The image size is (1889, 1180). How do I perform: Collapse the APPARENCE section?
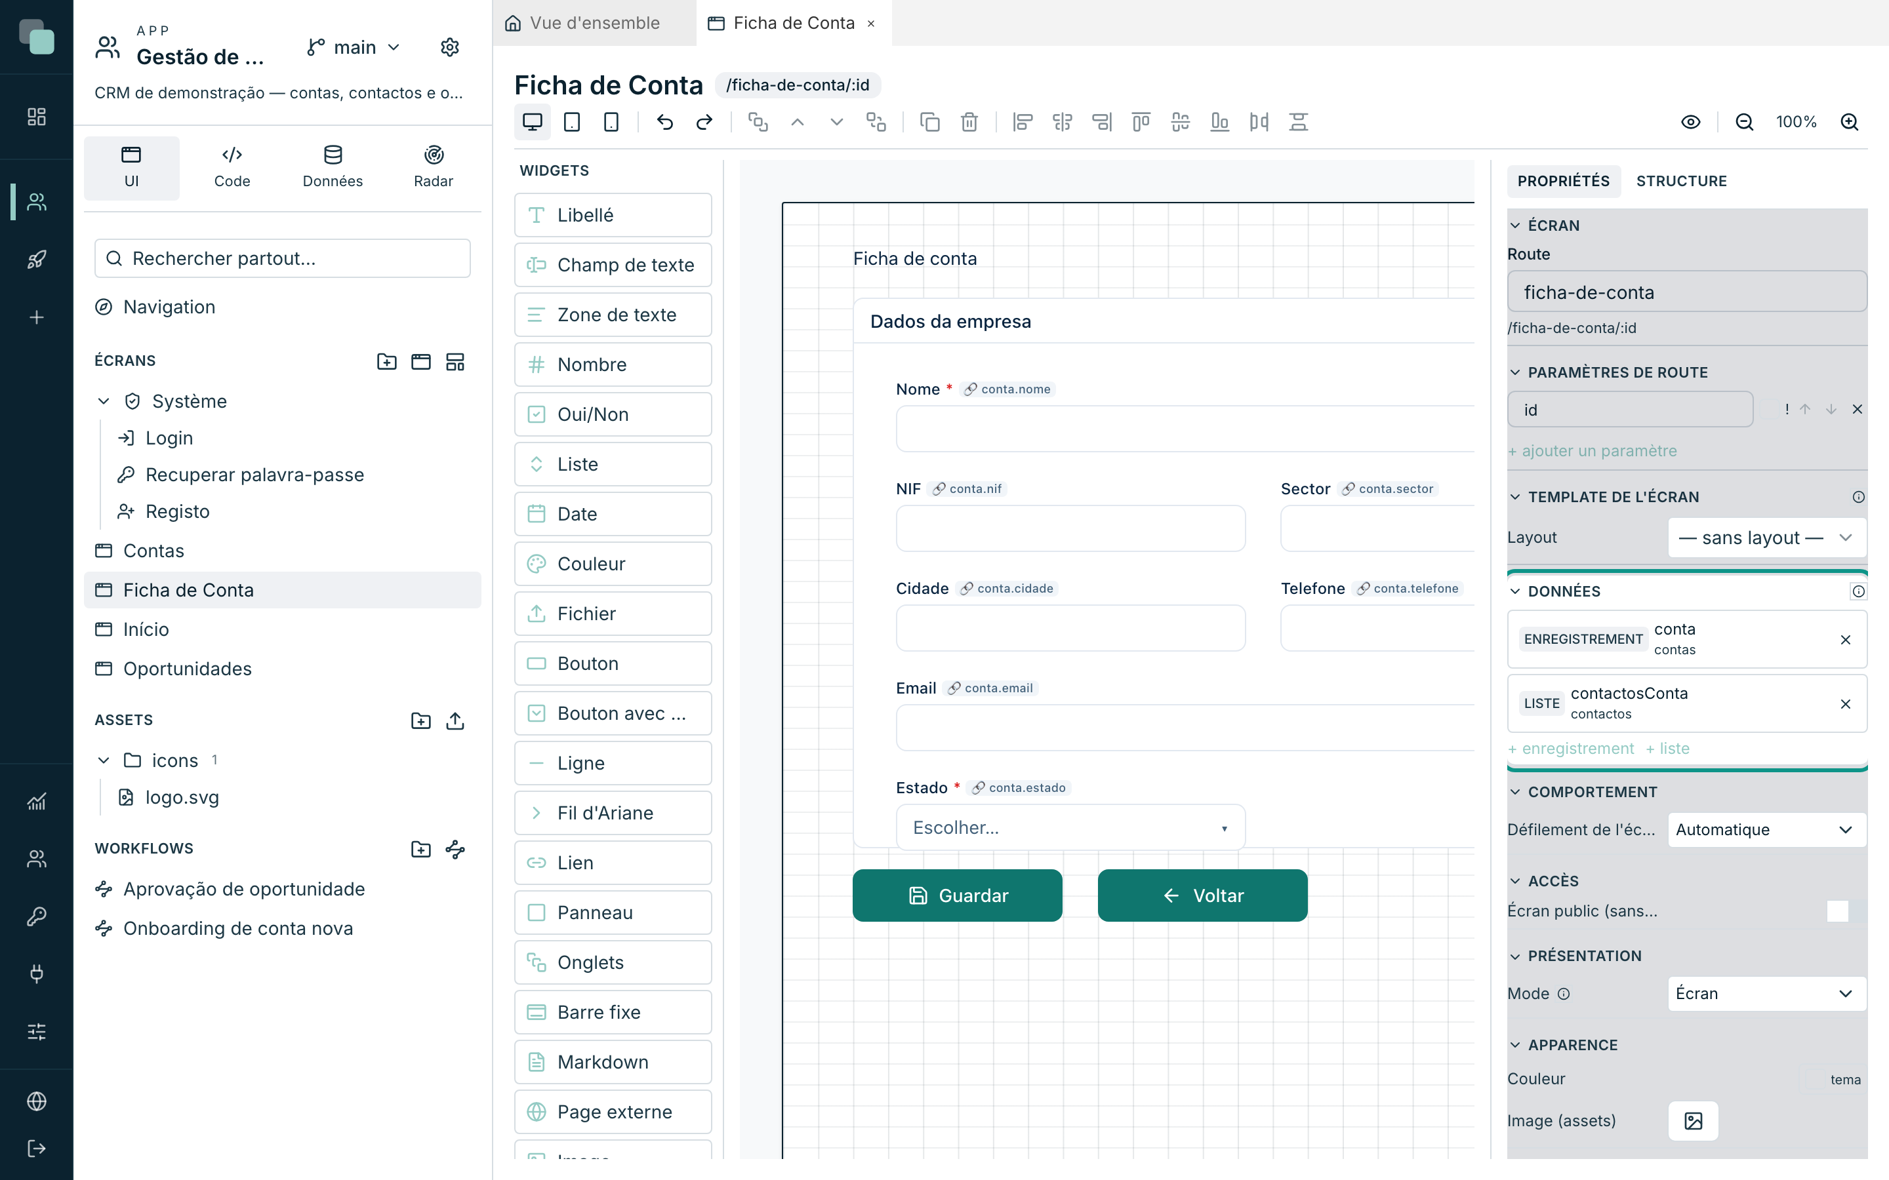pos(1515,1044)
